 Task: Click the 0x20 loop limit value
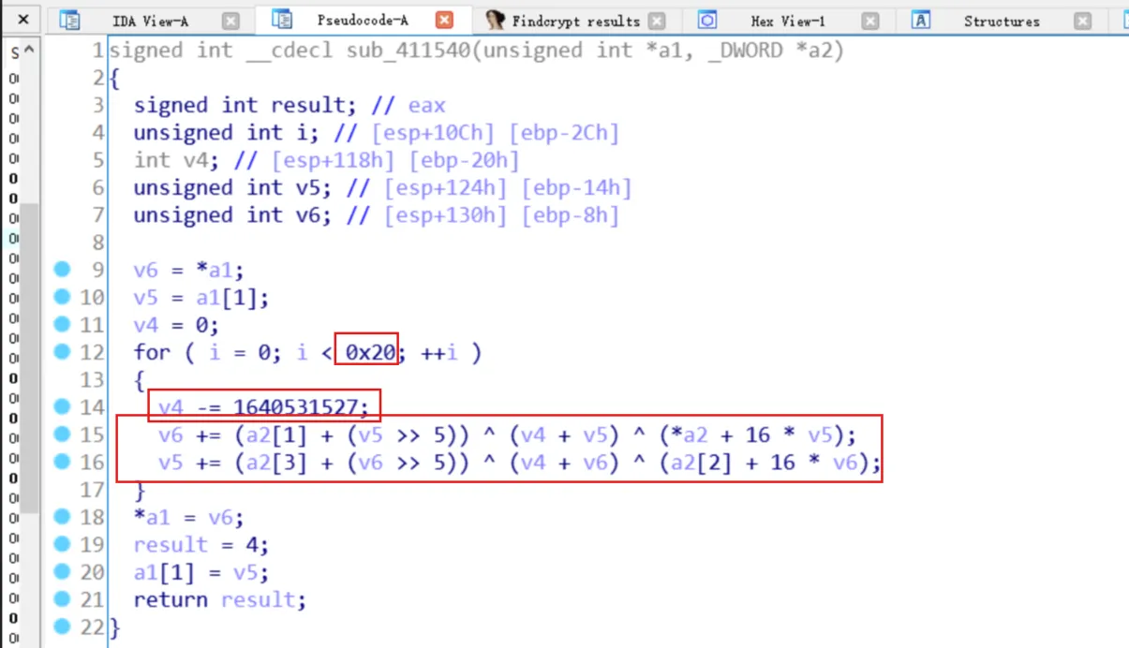click(371, 352)
